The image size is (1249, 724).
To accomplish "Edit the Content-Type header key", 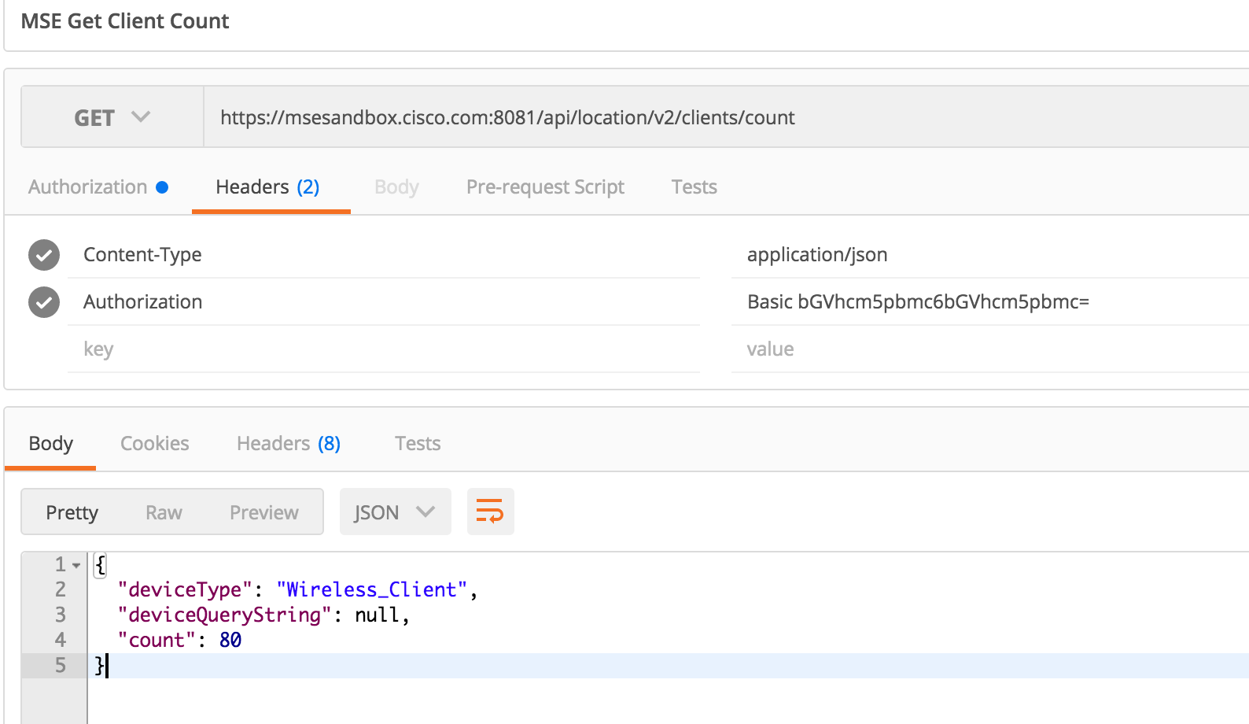I will coord(384,255).
